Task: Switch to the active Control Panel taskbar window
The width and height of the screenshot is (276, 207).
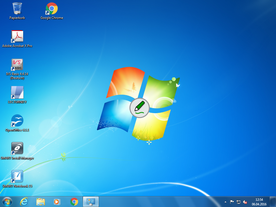Action: (91, 202)
